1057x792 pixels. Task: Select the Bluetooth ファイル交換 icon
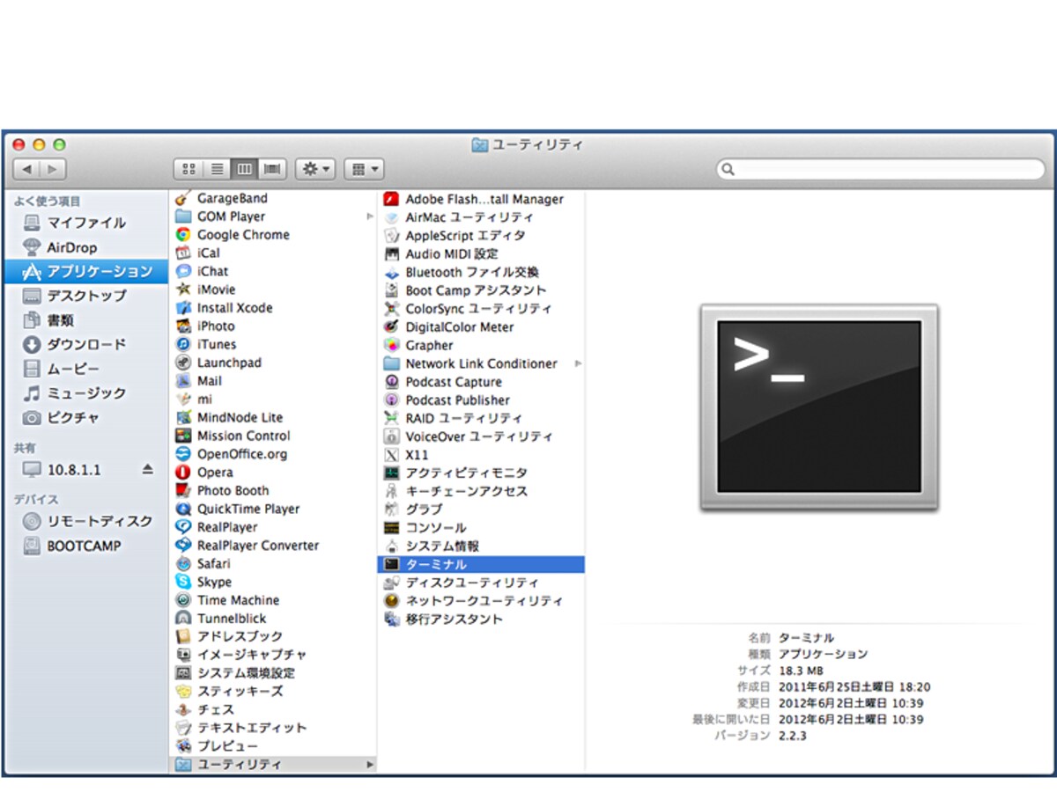point(392,273)
